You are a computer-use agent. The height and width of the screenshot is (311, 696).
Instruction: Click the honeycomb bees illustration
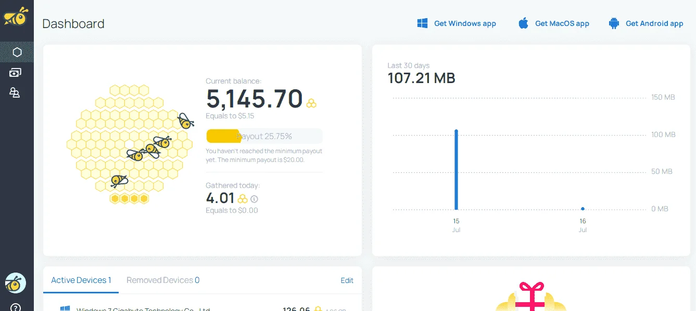click(x=130, y=144)
